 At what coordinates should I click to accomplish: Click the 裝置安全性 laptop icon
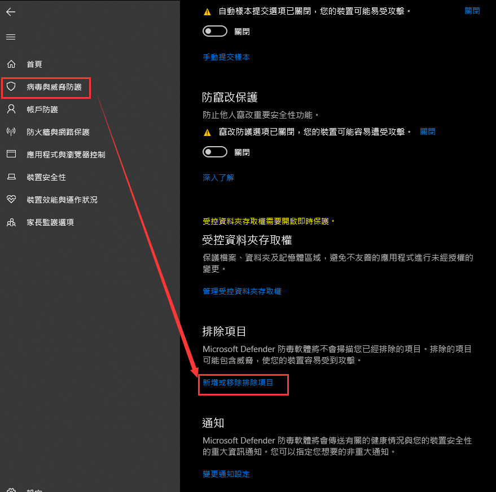click(x=11, y=177)
